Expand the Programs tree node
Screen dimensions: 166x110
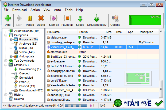click(x=11, y=40)
